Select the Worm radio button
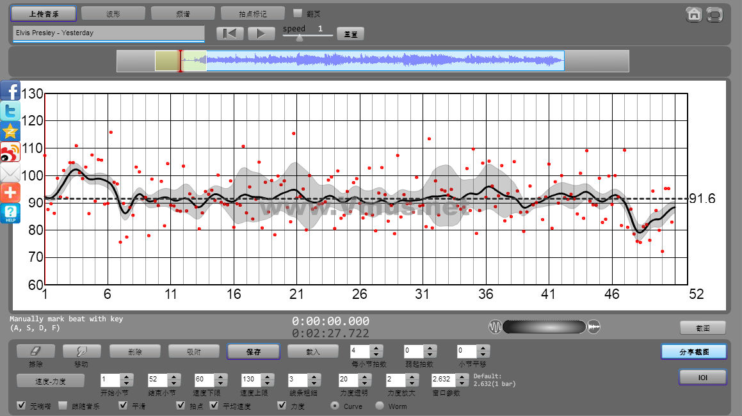Screen dimensions: 742x416 tap(380, 406)
